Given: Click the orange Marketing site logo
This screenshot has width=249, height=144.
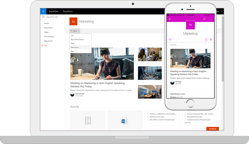Looking at the screenshot, I should pyautogui.click(x=73, y=22).
